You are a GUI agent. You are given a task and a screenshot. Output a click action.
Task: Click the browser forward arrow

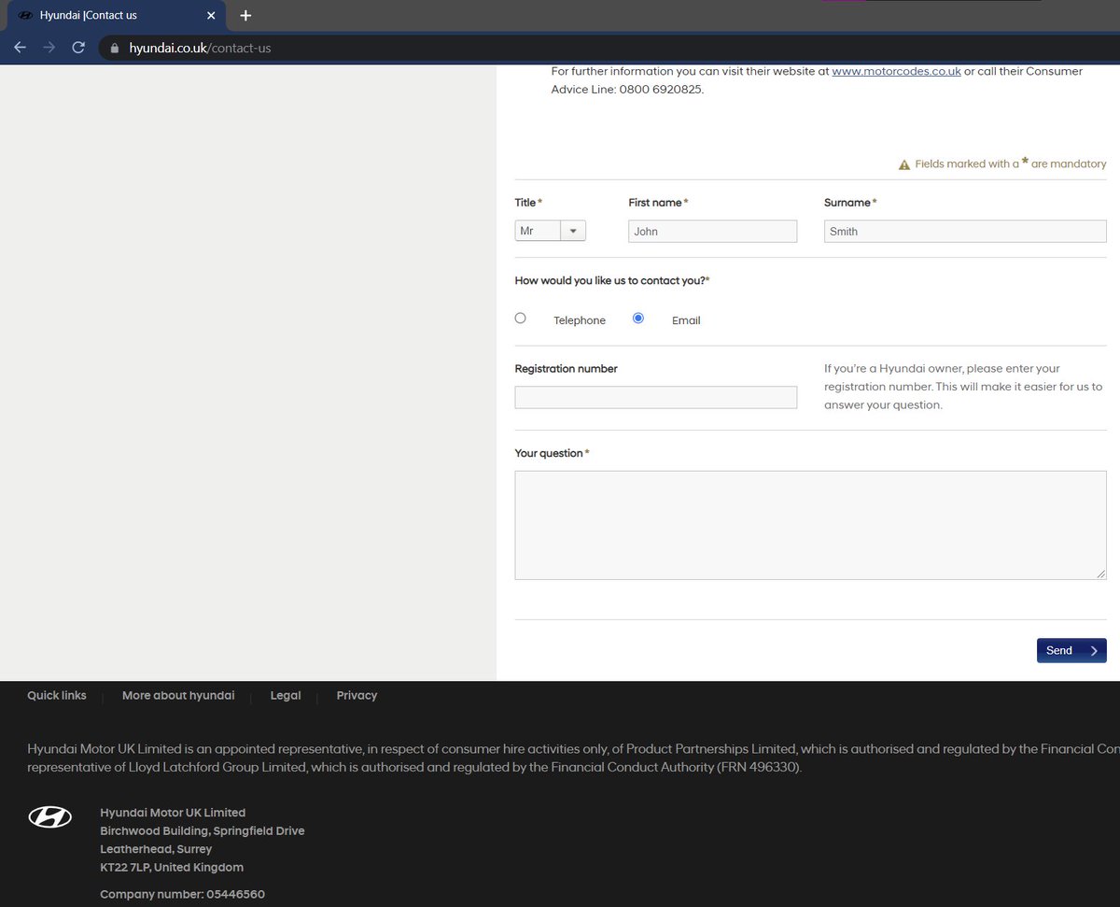coord(49,47)
